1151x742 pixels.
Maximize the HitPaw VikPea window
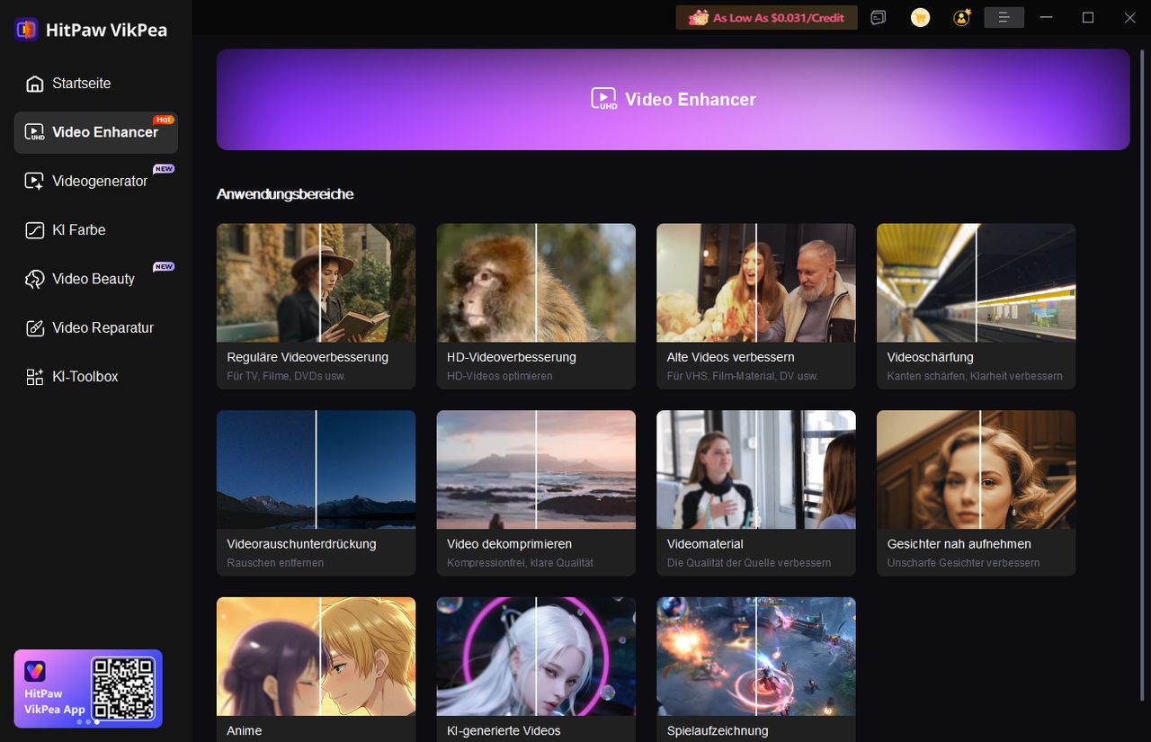point(1088,17)
